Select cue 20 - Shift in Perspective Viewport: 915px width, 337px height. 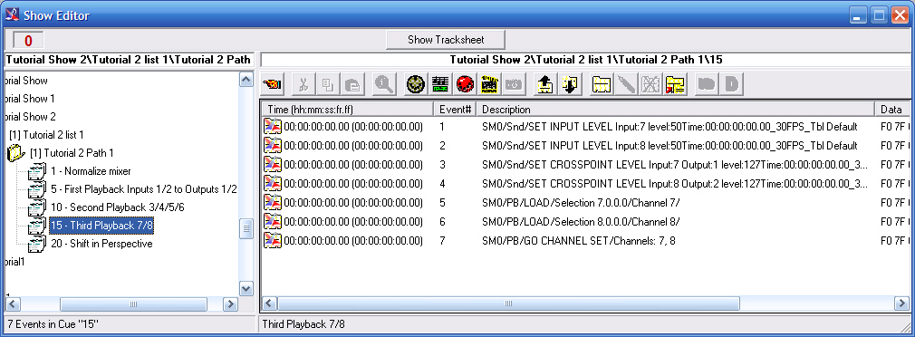(101, 243)
